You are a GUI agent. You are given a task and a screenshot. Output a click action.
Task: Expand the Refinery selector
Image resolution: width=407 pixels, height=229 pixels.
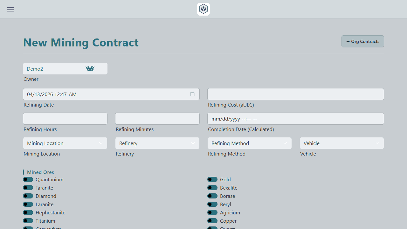click(157, 143)
